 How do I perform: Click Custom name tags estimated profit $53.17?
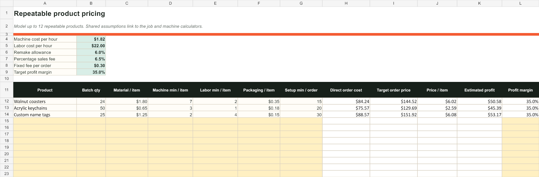(x=480, y=115)
